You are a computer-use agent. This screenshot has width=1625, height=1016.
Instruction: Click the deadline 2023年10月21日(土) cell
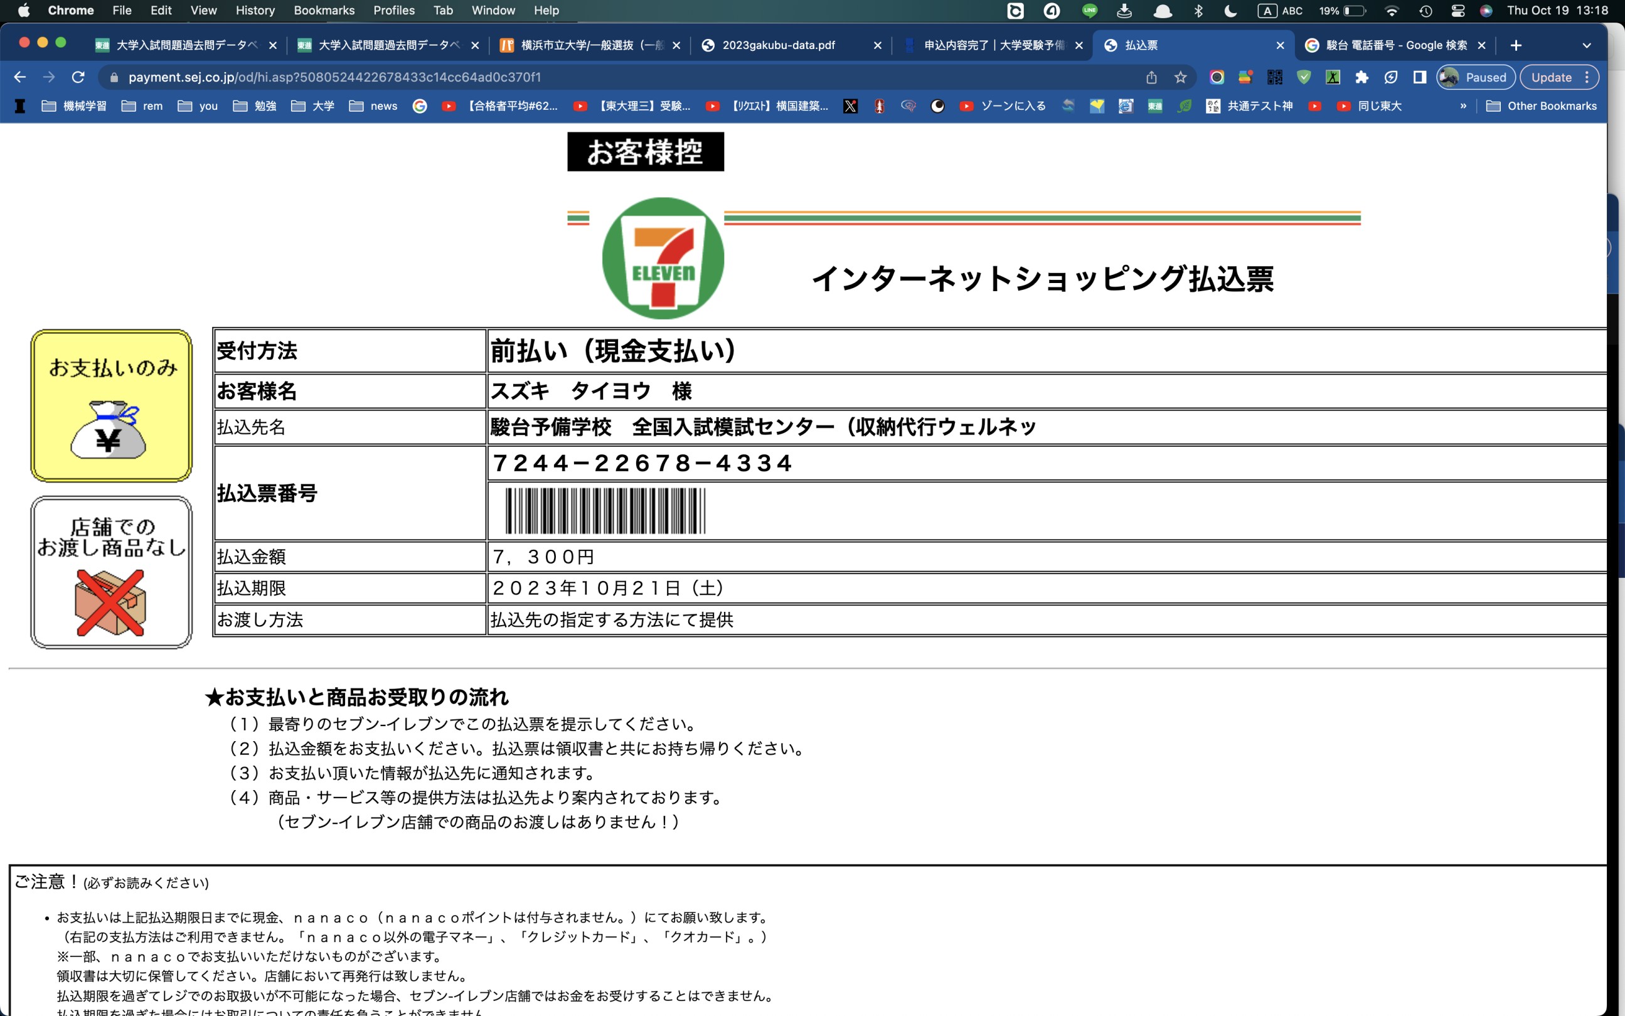pos(1047,588)
